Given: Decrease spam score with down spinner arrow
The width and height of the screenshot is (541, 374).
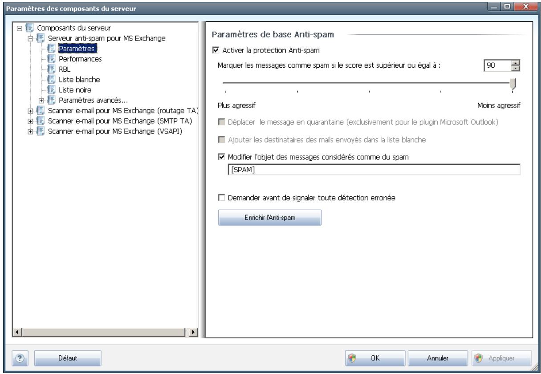Looking at the screenshot, I should [516, 69].
